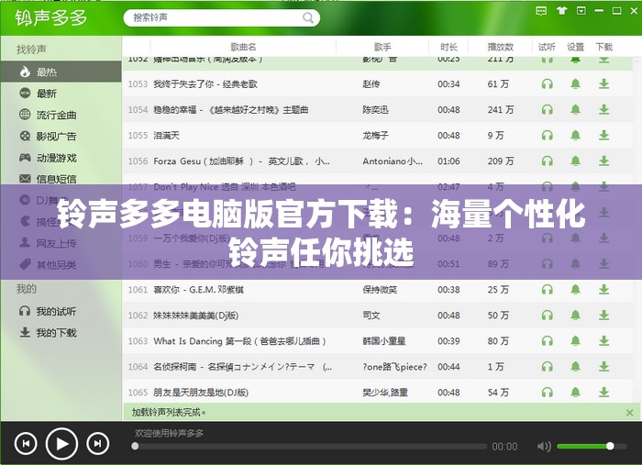Select the 最新 category
Screen dimensions: 642x465
click(61, 94)
